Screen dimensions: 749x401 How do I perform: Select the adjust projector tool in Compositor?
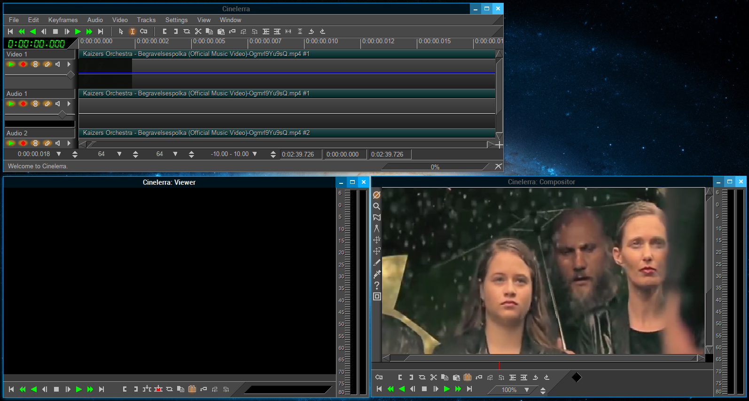click(x=377, y=251)
